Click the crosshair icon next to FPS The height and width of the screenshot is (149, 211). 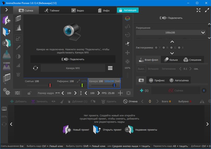click(x=120, y=93)
